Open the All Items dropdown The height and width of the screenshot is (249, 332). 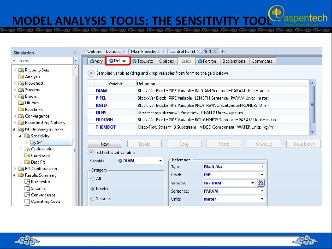click(76, 61)
